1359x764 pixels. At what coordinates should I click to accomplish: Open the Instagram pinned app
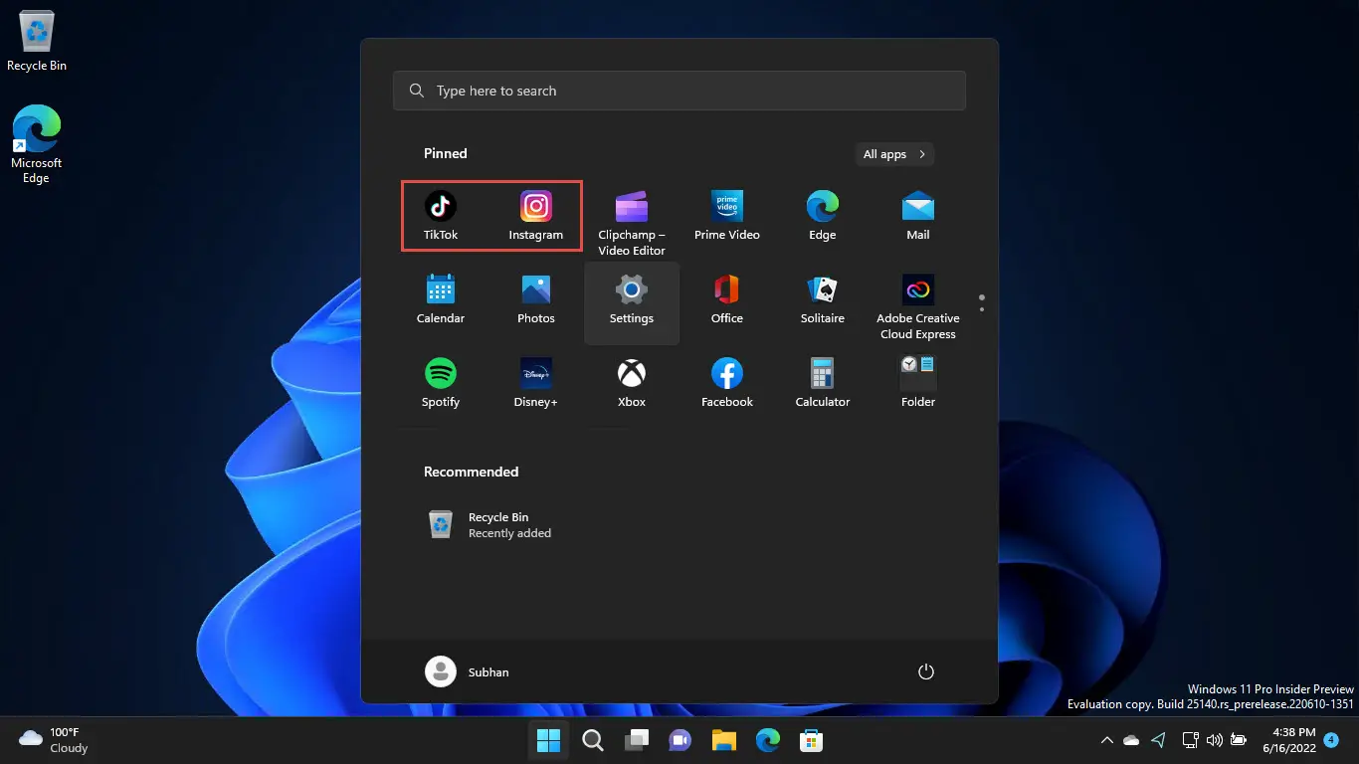[536, 216]
